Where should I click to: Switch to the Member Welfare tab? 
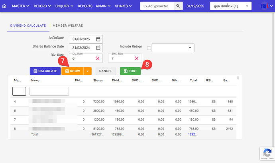(68, 26)
